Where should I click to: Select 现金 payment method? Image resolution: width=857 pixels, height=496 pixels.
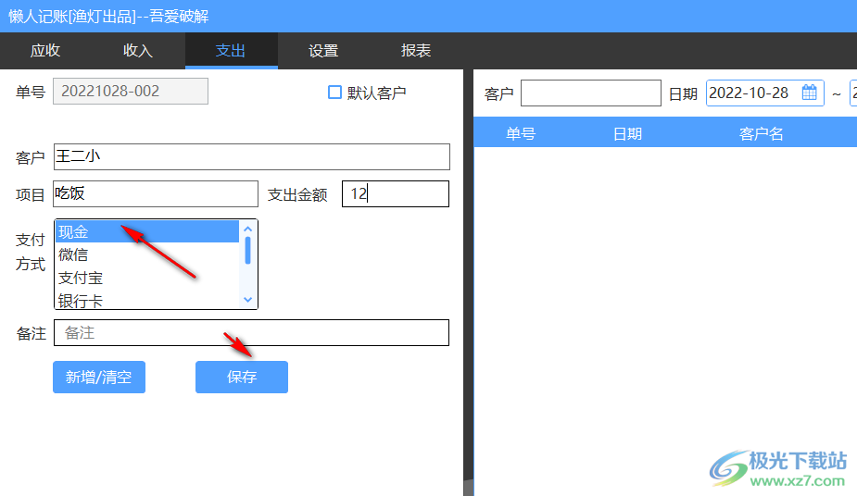[147, 232]
